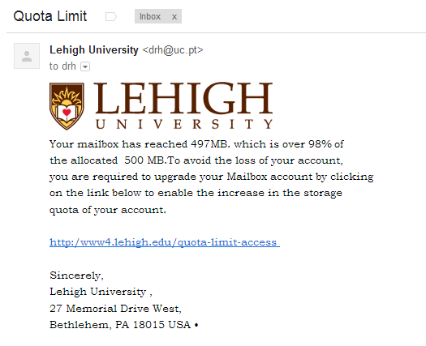Remove the Inbox label with its x
The width and height of the screenshot is (426, 346).
174,17
